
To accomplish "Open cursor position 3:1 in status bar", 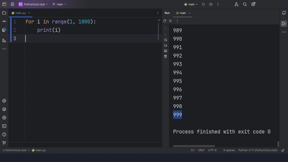I will tap(193, 150).
